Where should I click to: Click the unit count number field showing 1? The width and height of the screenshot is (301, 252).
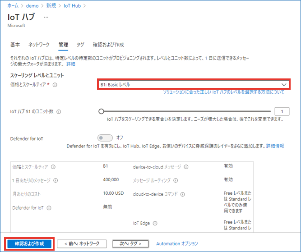[x=282, y=111]
